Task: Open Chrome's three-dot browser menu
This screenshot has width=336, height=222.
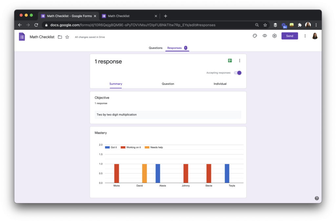Action: coord(316,25)
